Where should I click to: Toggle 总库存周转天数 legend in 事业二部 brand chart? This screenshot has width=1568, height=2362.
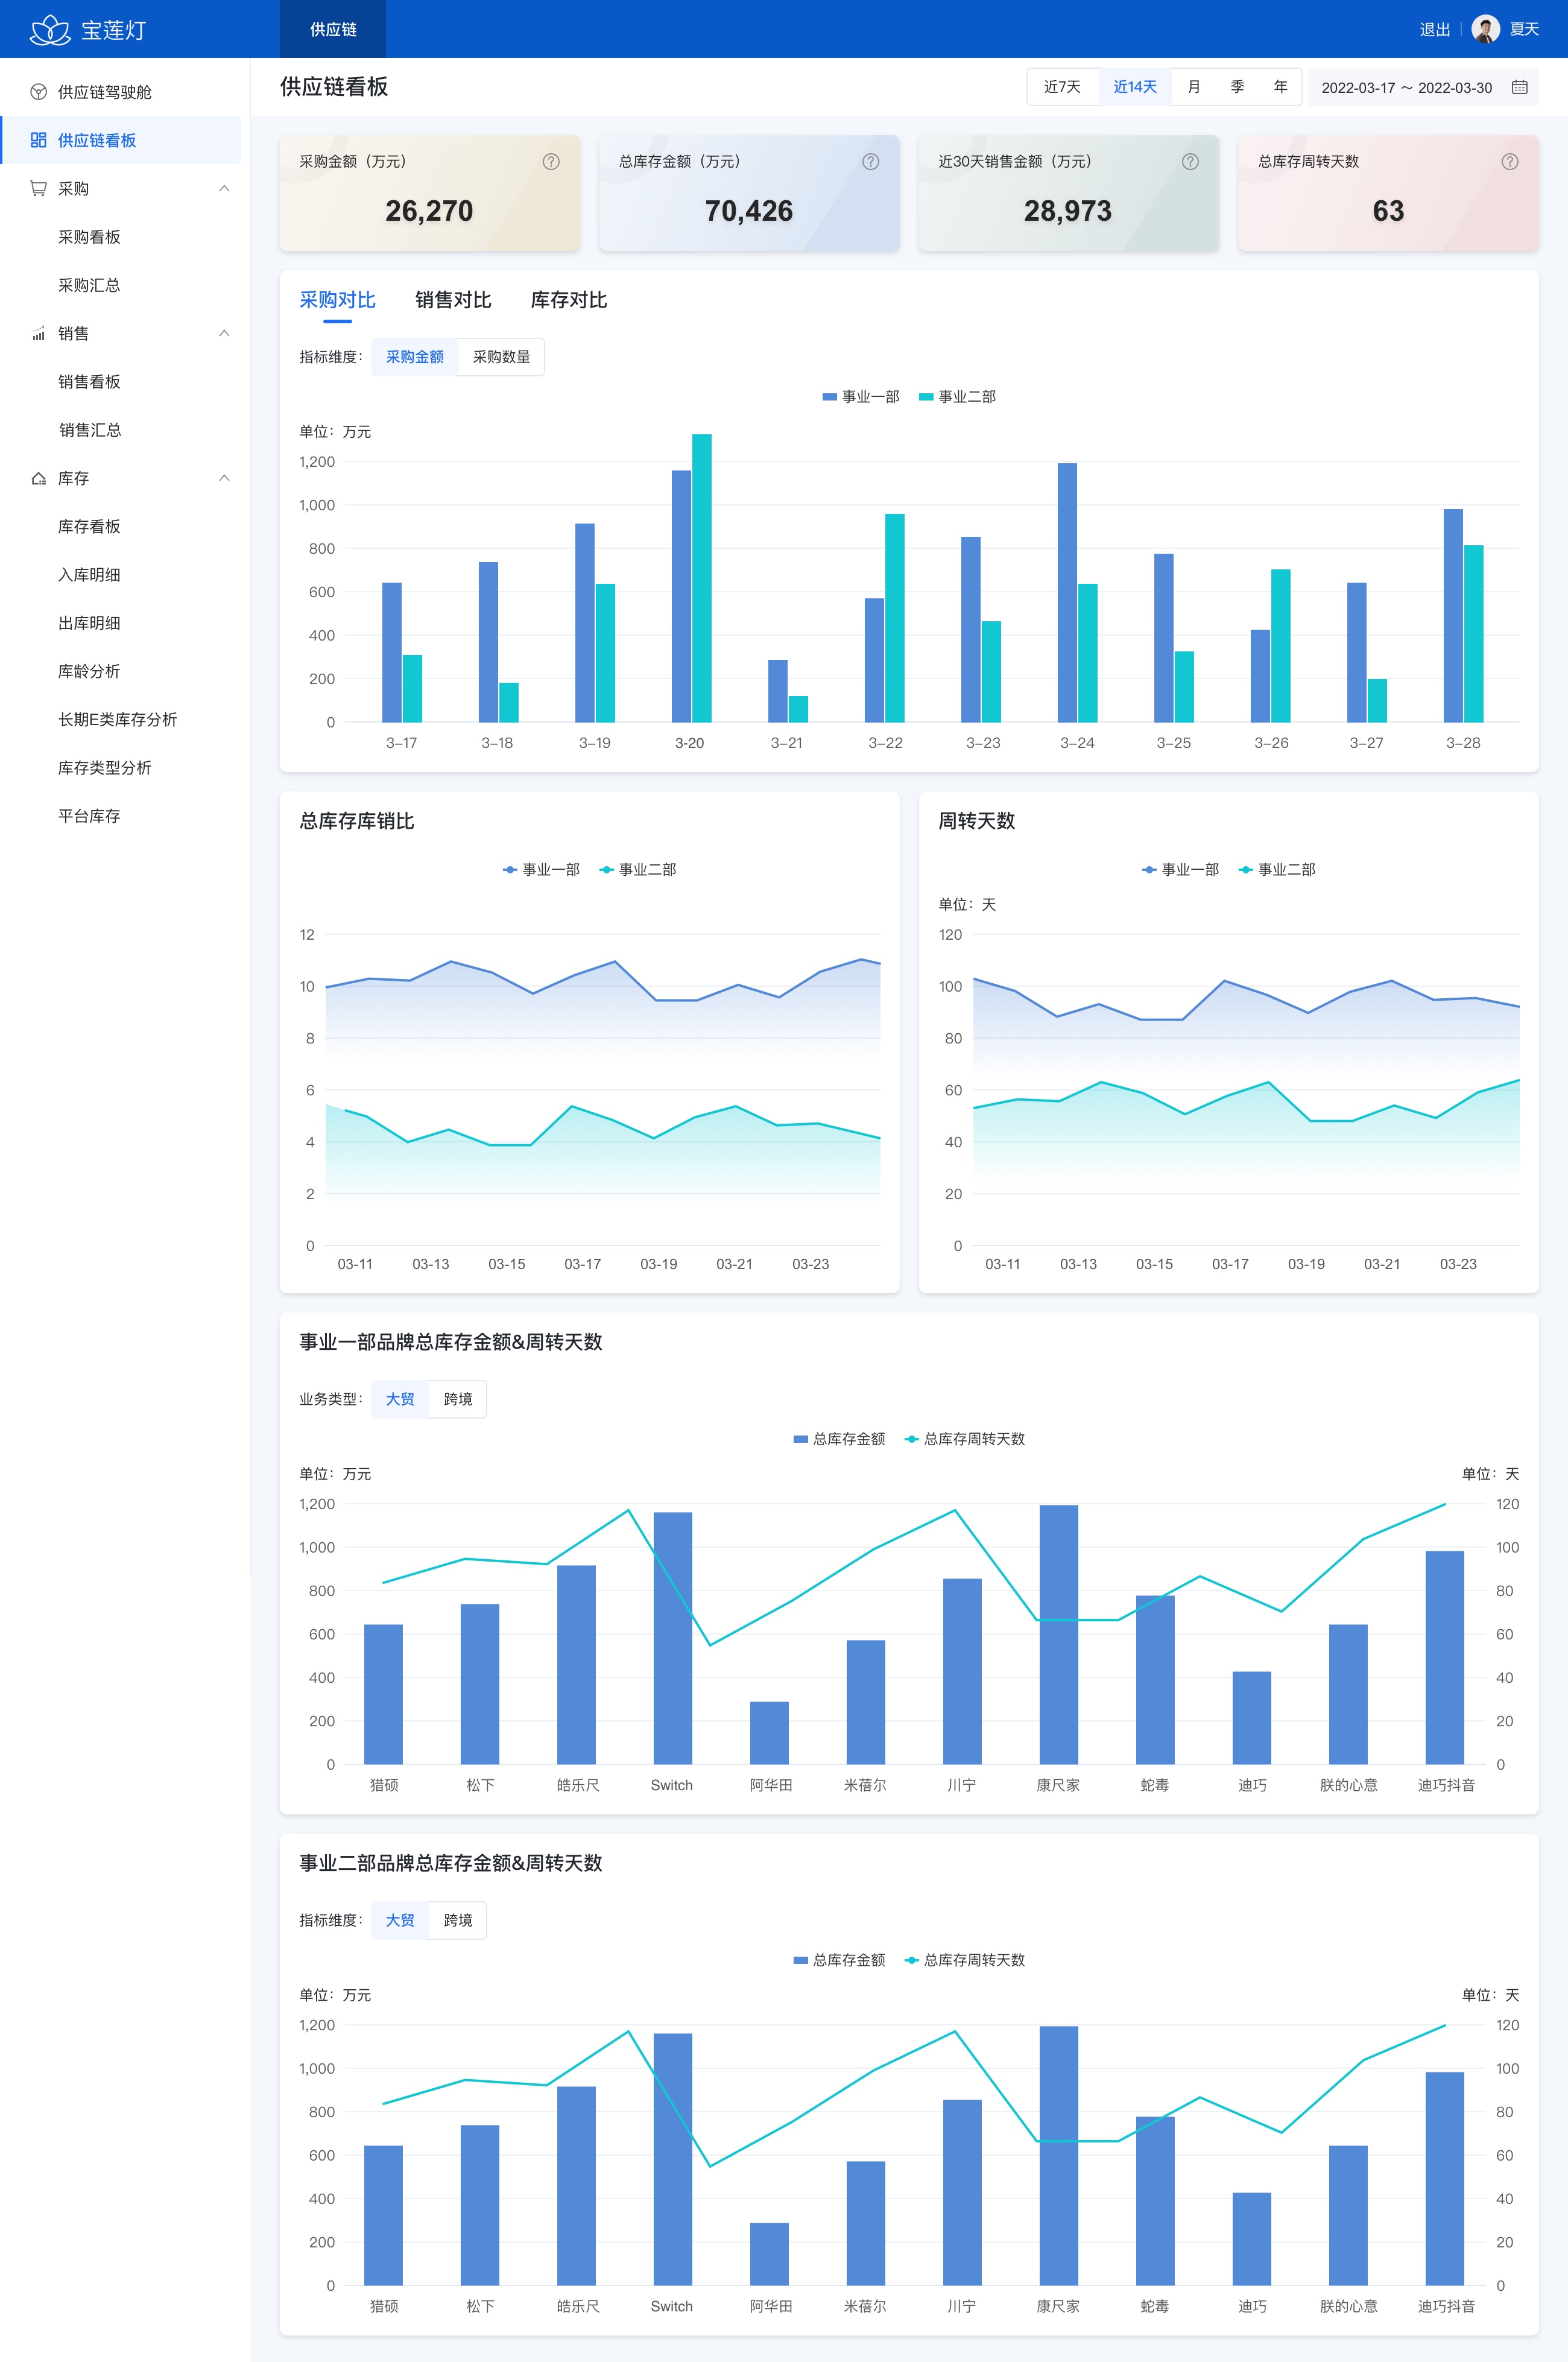pos(965,1960)
